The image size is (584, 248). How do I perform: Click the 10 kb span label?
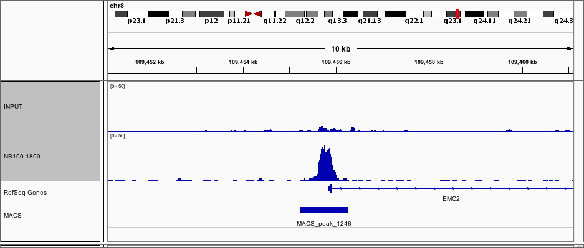tap(340, 49)
